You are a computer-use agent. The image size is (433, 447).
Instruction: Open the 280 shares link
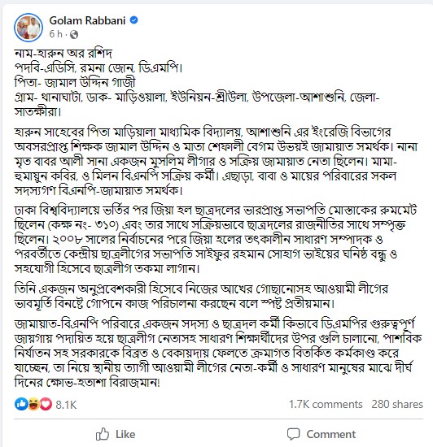pos(397,404)
